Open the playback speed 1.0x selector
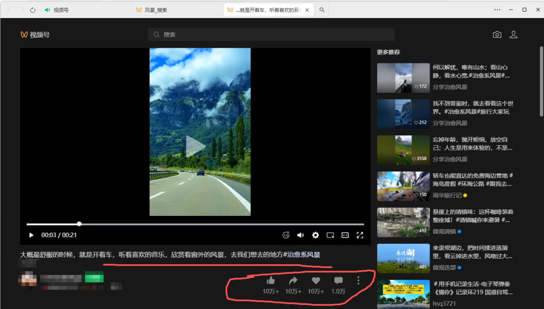The image size is (544, 309). pyautogui.click(x=286, y=235)
